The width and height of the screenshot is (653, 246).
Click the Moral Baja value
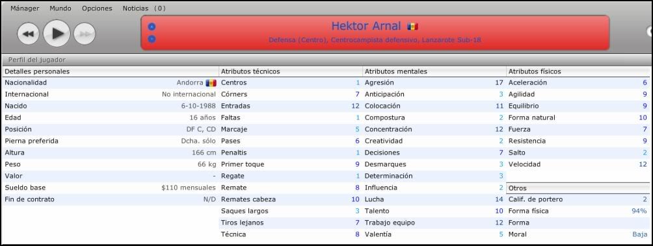pyautogui.click(x=640, y=234)
